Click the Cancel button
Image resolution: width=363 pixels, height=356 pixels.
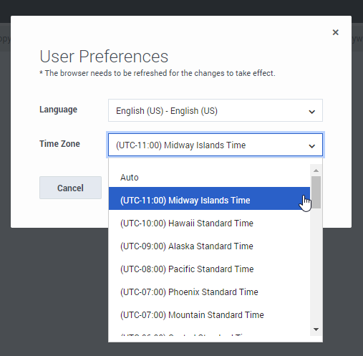[70, 188]
